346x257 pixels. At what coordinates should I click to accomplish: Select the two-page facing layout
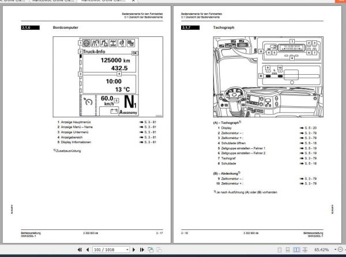pyautogui.click(x=296, y=250)
